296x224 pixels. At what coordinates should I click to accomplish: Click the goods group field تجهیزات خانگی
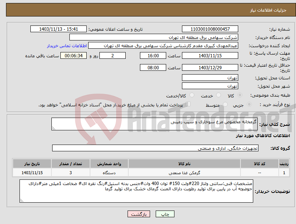tap(155, 148)
